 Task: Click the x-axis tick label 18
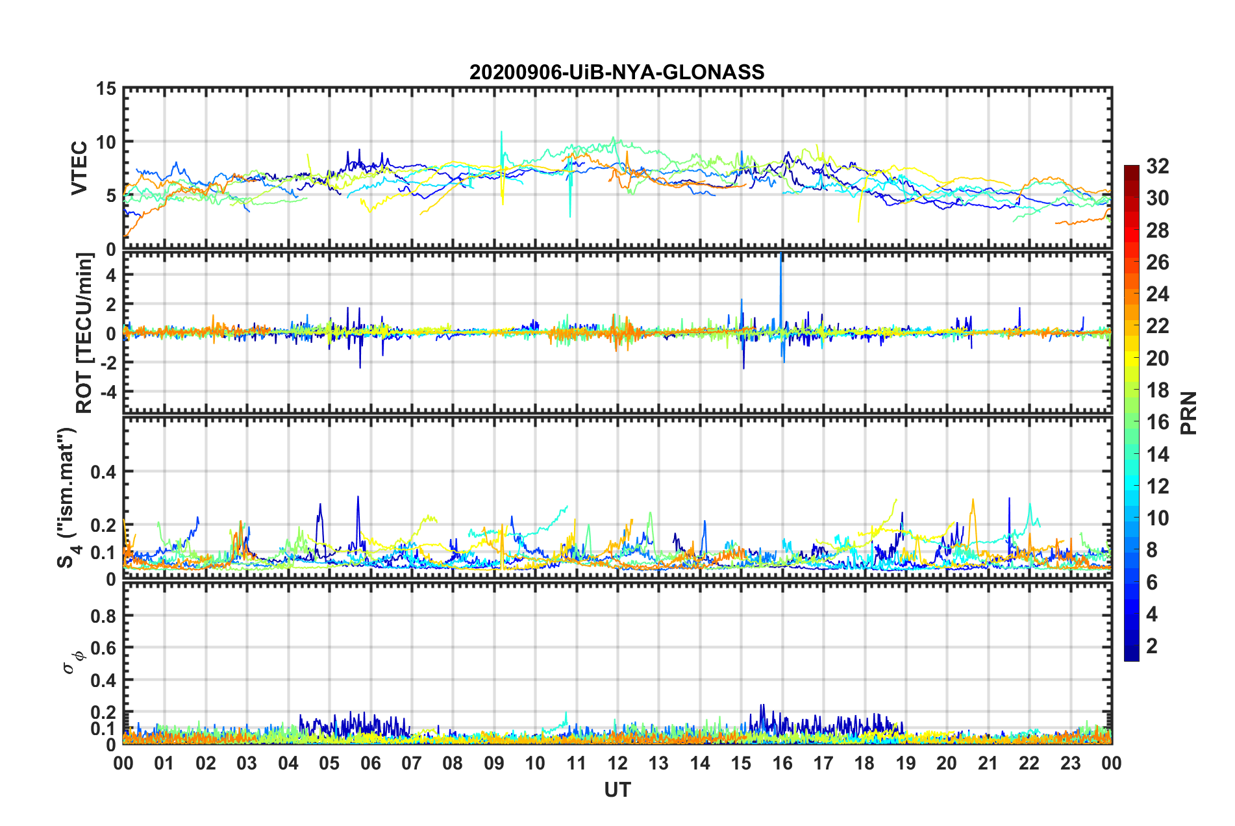tap(865, 763)
